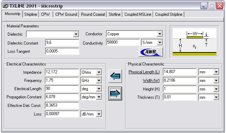Image resolution: width=226 pixels, height=133 pixels.
Task: Expand the Electrical Length deg dropdown
Action: 99,89
